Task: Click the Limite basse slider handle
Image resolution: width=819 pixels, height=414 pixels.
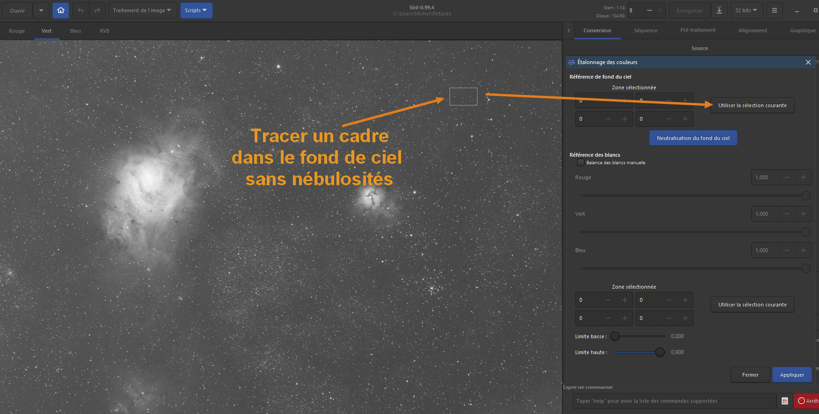Action: coord(615,336)
